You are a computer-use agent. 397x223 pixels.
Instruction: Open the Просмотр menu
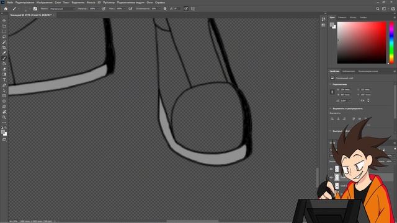pos(109,2)
